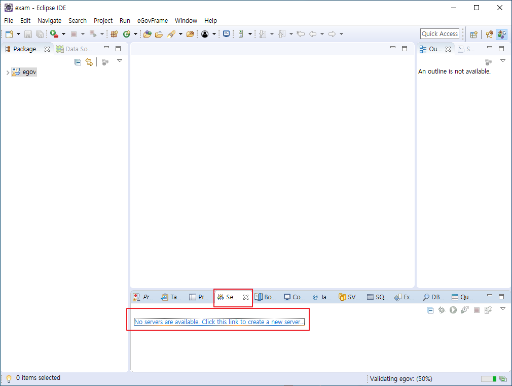Switch to the Javadoc tab
Screen dimensions: 512x386
click(321, 297)
